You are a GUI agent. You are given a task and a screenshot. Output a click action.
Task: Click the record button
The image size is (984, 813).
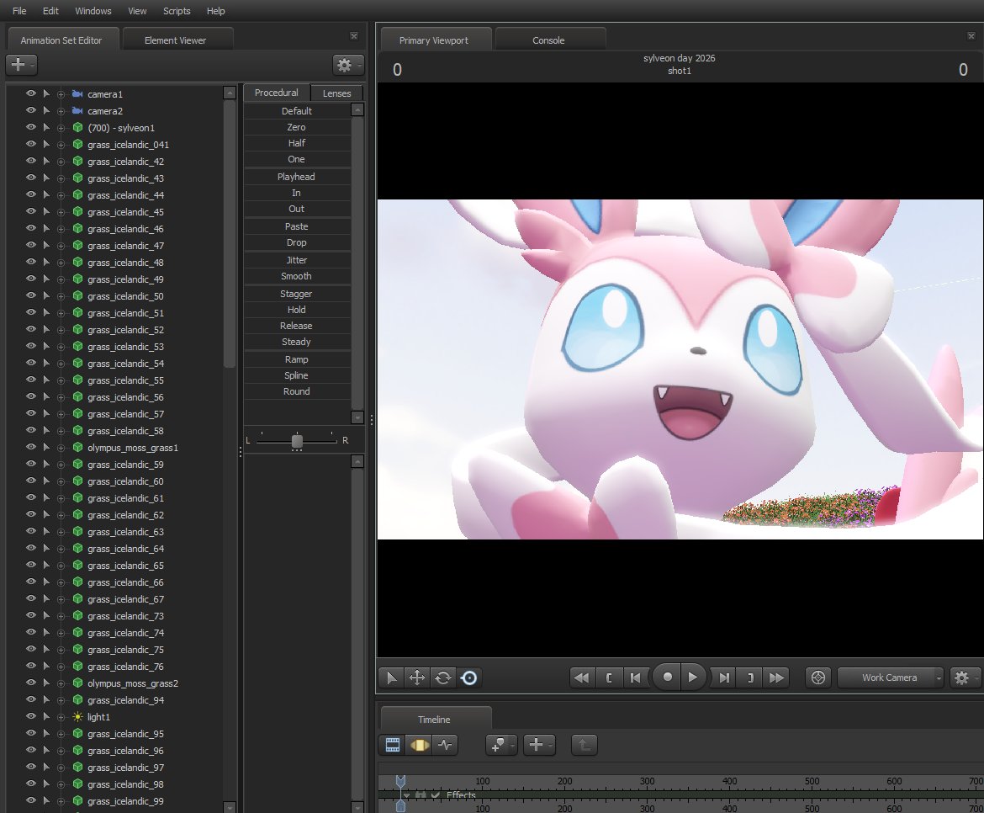coord(668,677)
